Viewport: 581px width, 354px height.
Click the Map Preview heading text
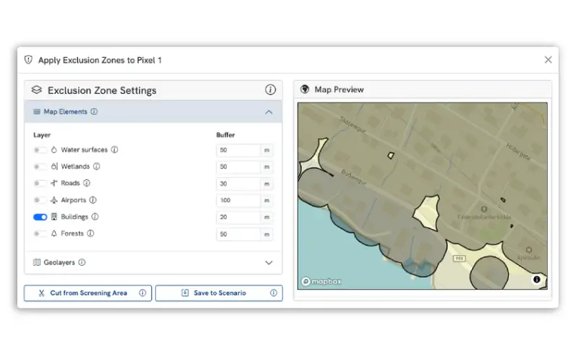point(339,90)
